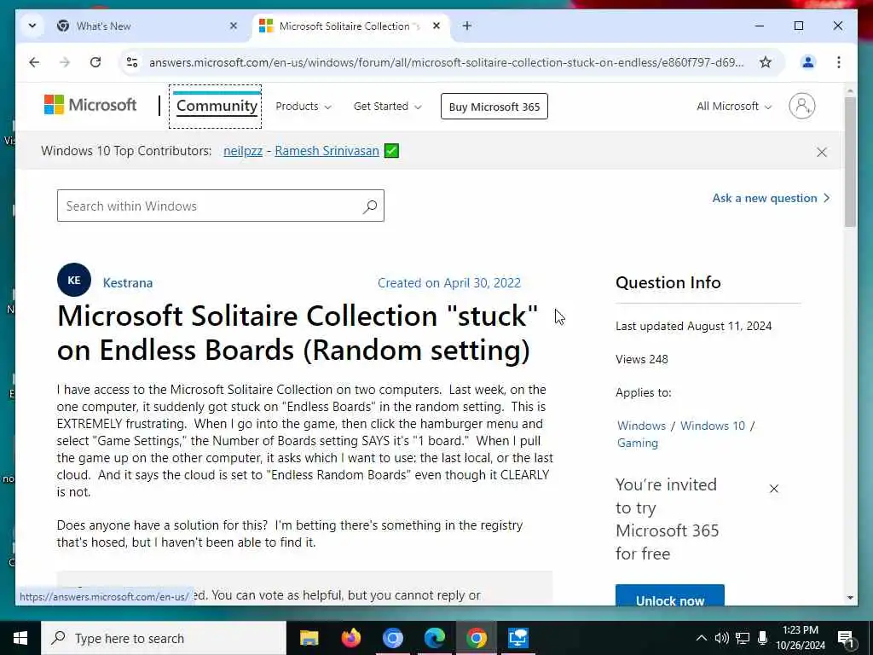Image resolution: width=873 pixels, height=655 pixels.
Task: Open the tab search dropdown arrow
Action: click(32, 26)
